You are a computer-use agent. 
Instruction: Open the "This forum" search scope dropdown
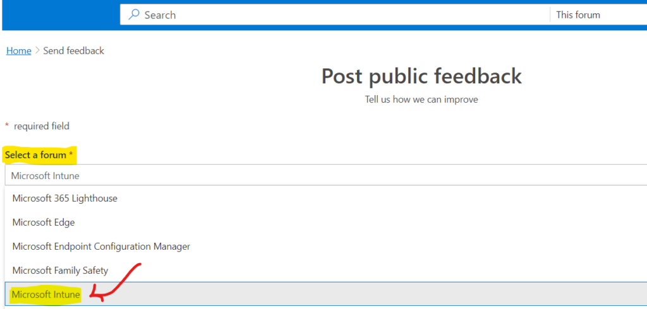click(x=598, y=15)
